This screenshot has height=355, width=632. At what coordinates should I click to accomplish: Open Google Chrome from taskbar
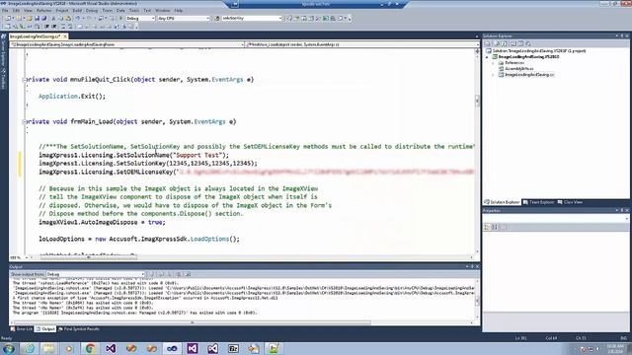click(90, 348)
